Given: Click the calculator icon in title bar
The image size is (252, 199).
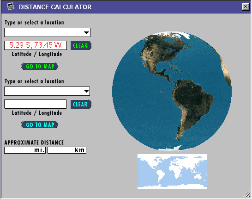Looking at the screenshot, I should click(x=11, y=6).
